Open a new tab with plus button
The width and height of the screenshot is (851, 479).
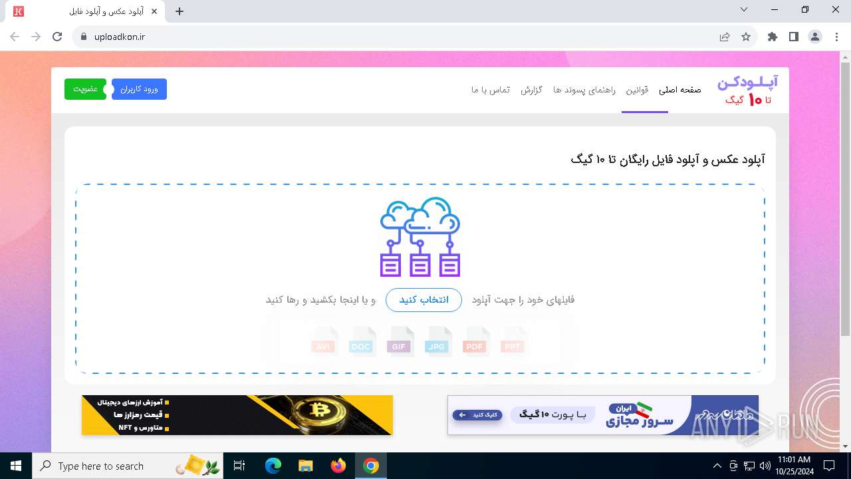click(x=180, y=11)
